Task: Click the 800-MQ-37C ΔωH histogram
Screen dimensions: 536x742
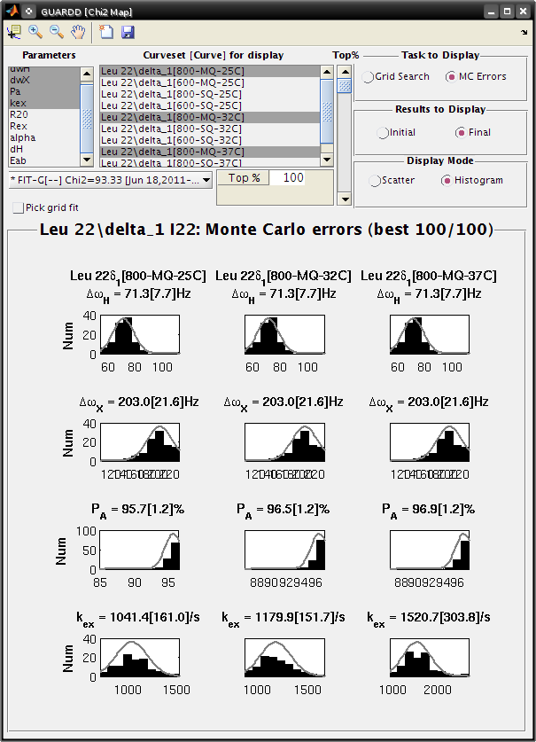Action: 430,334
